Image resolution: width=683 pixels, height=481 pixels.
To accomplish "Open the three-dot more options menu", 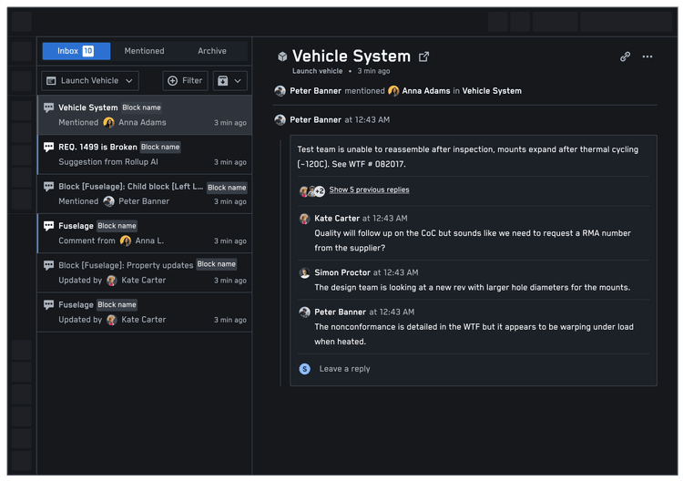I will 647,56.
